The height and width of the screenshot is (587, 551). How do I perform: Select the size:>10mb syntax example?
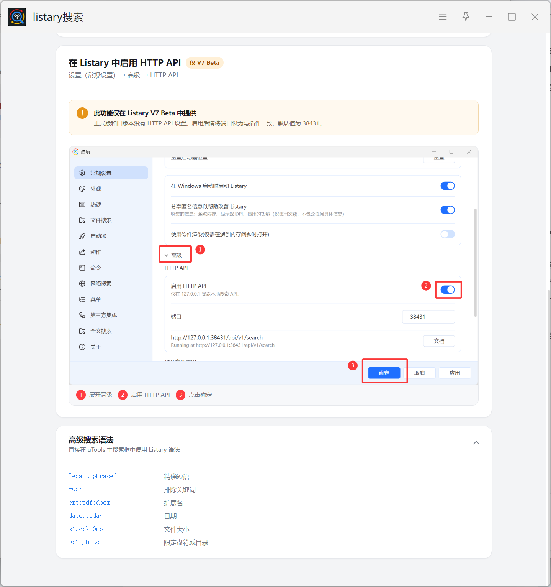[x=86, y=529]
